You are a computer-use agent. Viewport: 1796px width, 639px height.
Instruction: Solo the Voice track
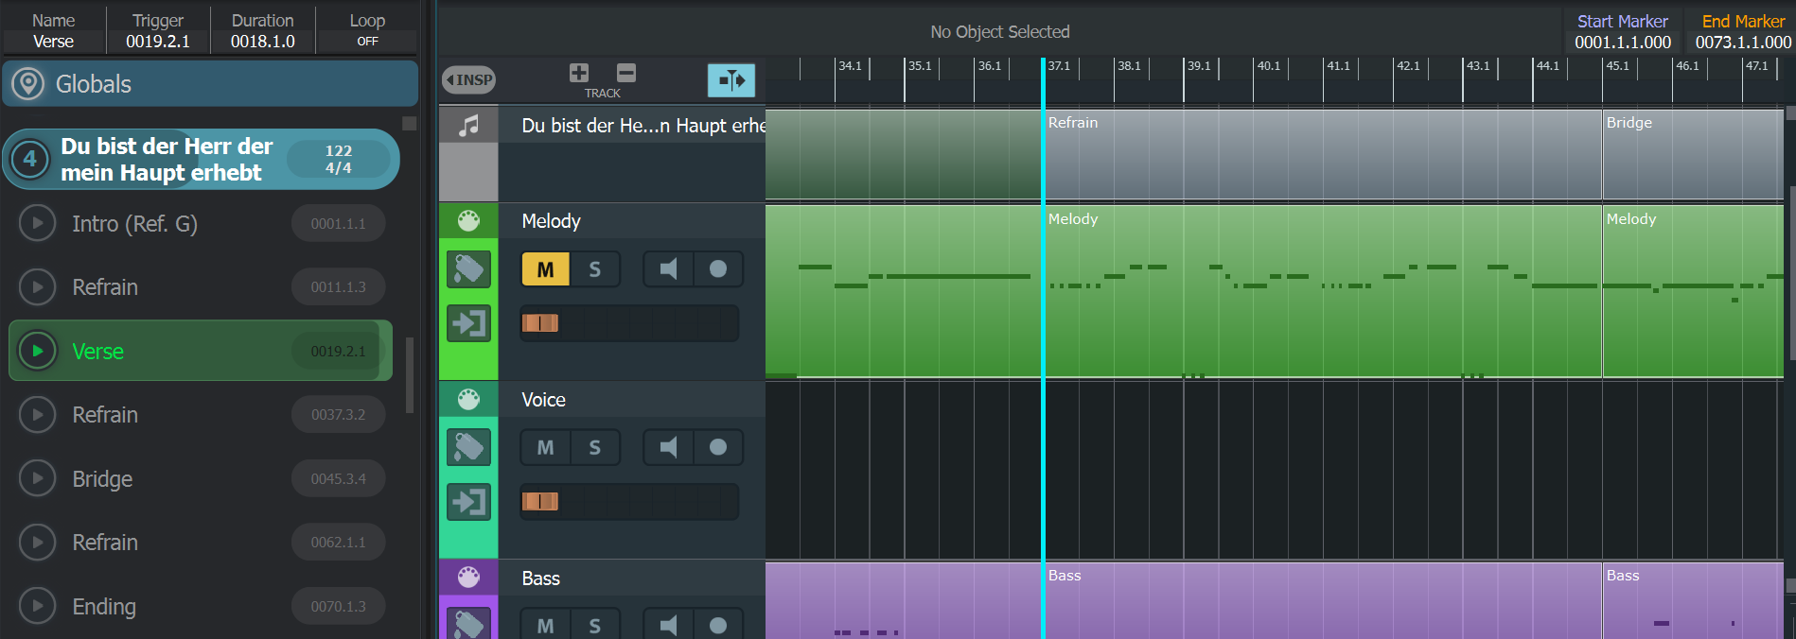point(595,447)
